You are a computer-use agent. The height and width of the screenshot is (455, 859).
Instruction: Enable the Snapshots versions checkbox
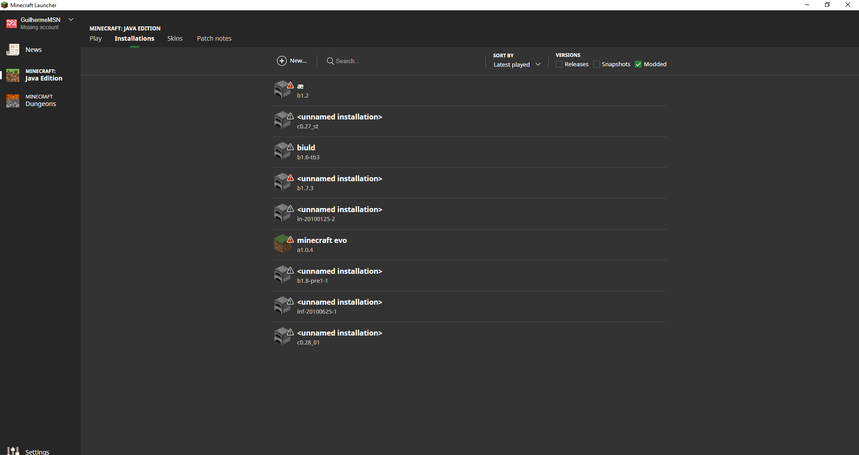pyautogui.click(x=596, y=64)
